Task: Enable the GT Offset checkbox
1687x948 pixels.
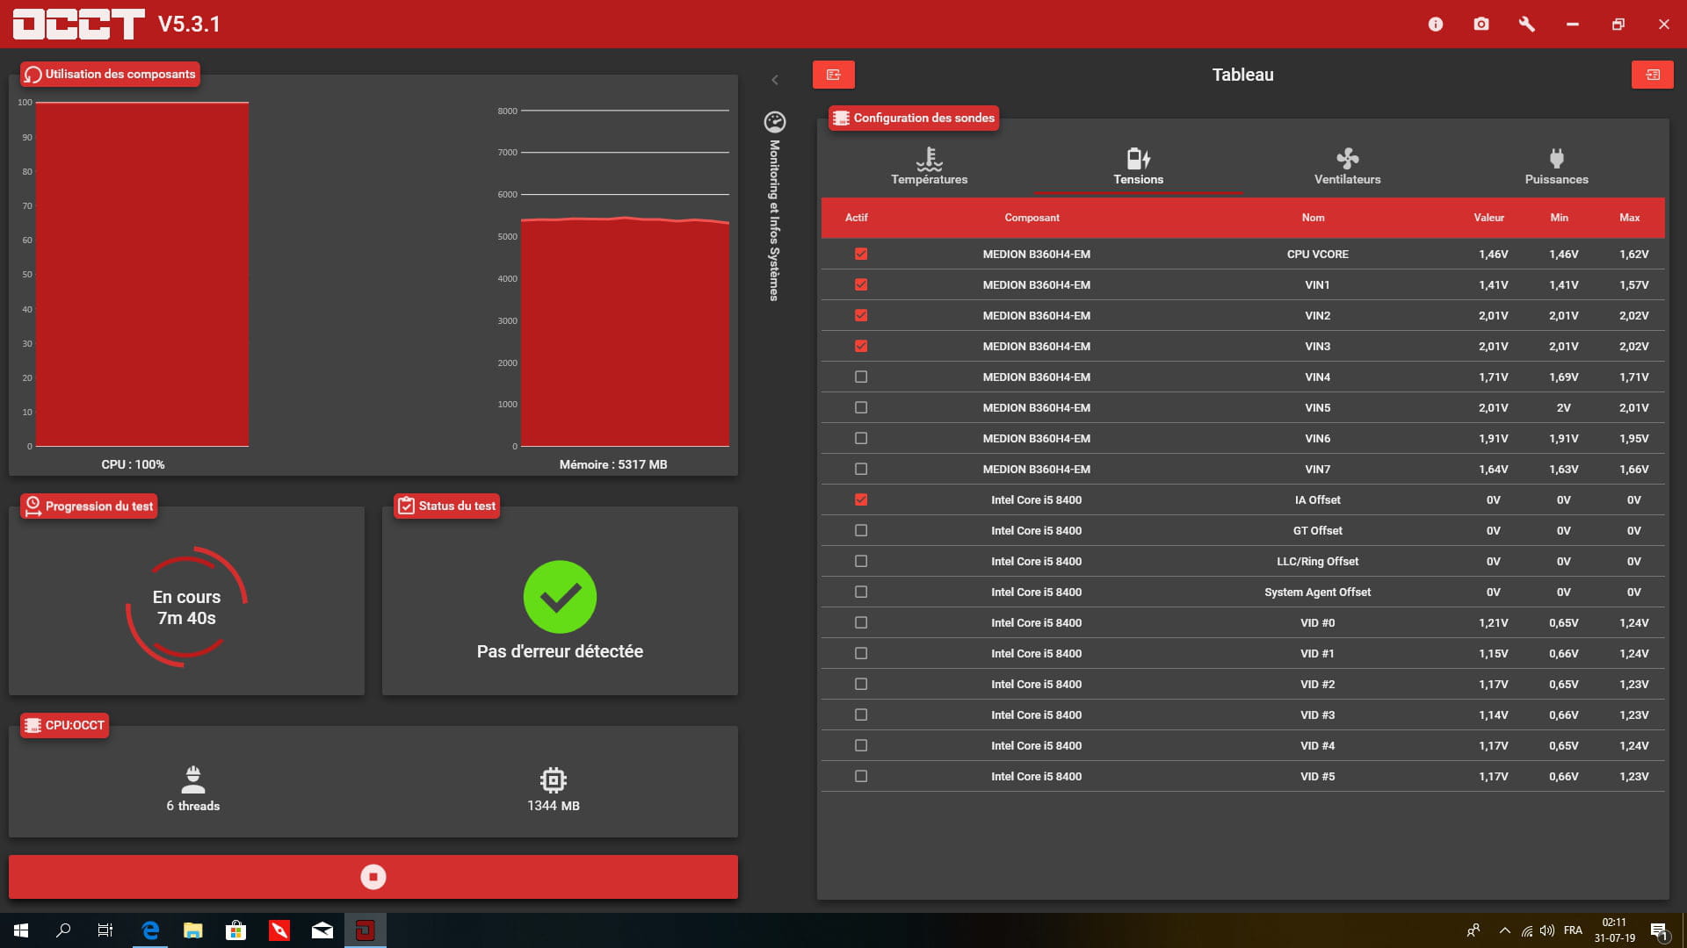Action: point(861,530)
